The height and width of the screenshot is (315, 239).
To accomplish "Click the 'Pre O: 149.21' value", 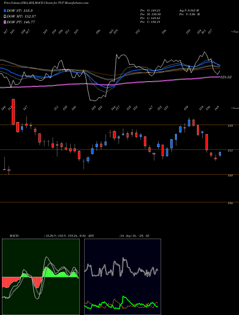I will [x=150, y=10].
